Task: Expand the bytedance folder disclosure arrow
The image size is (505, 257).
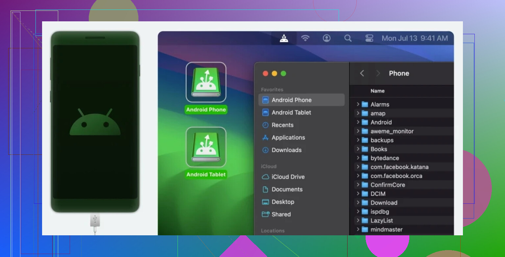Action: point(358,158)
